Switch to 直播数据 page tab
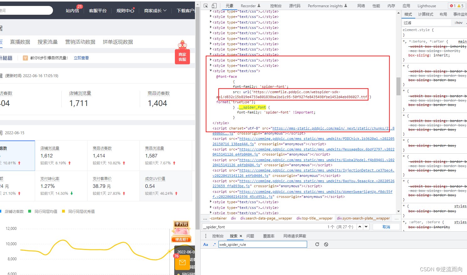This screenshot has width=467, height=275. [20, 42]
